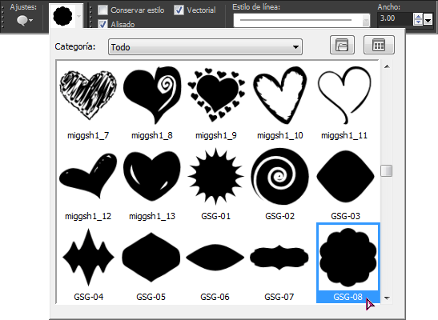
Task: Pick the miggsh1_9 heart with small hearts
Action: 216,95
